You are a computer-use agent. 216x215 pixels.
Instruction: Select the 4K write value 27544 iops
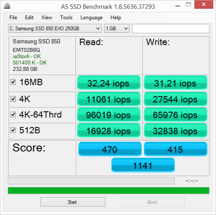click(175, 99)
